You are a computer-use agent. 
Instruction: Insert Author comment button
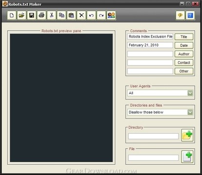coord(184,54)
